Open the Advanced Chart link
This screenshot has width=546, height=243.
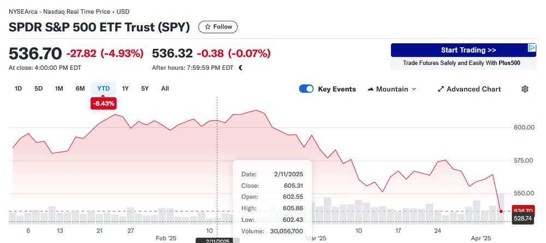click(473, 89)
